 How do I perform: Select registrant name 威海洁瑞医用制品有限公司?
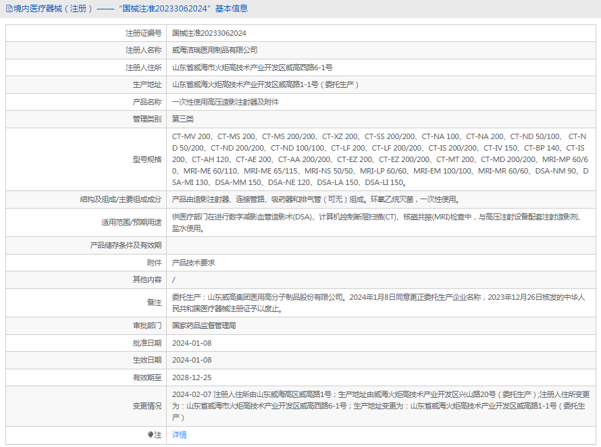coord(215,50)
